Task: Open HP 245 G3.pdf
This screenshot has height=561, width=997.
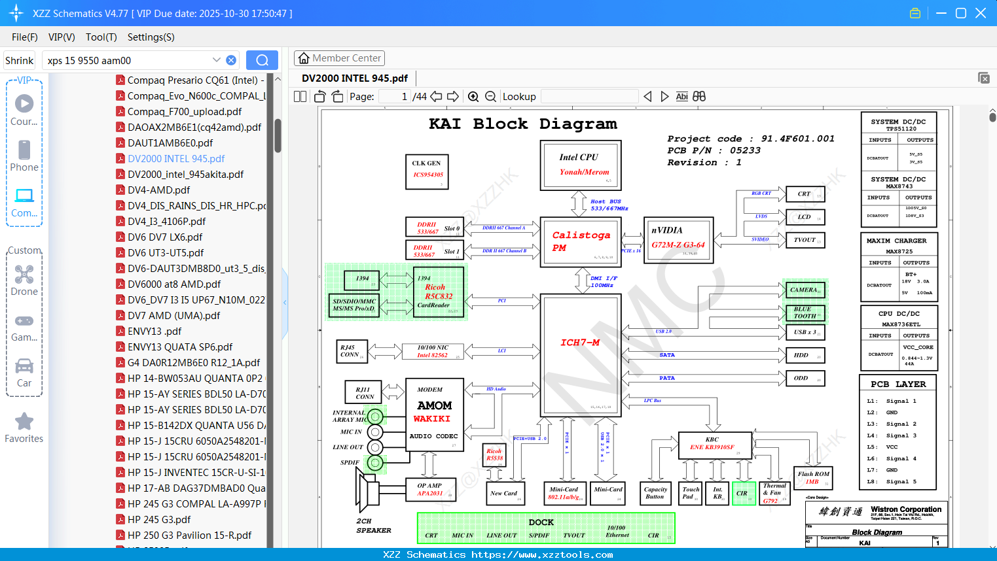Action: pyautogui.click(x=154, y=519)
